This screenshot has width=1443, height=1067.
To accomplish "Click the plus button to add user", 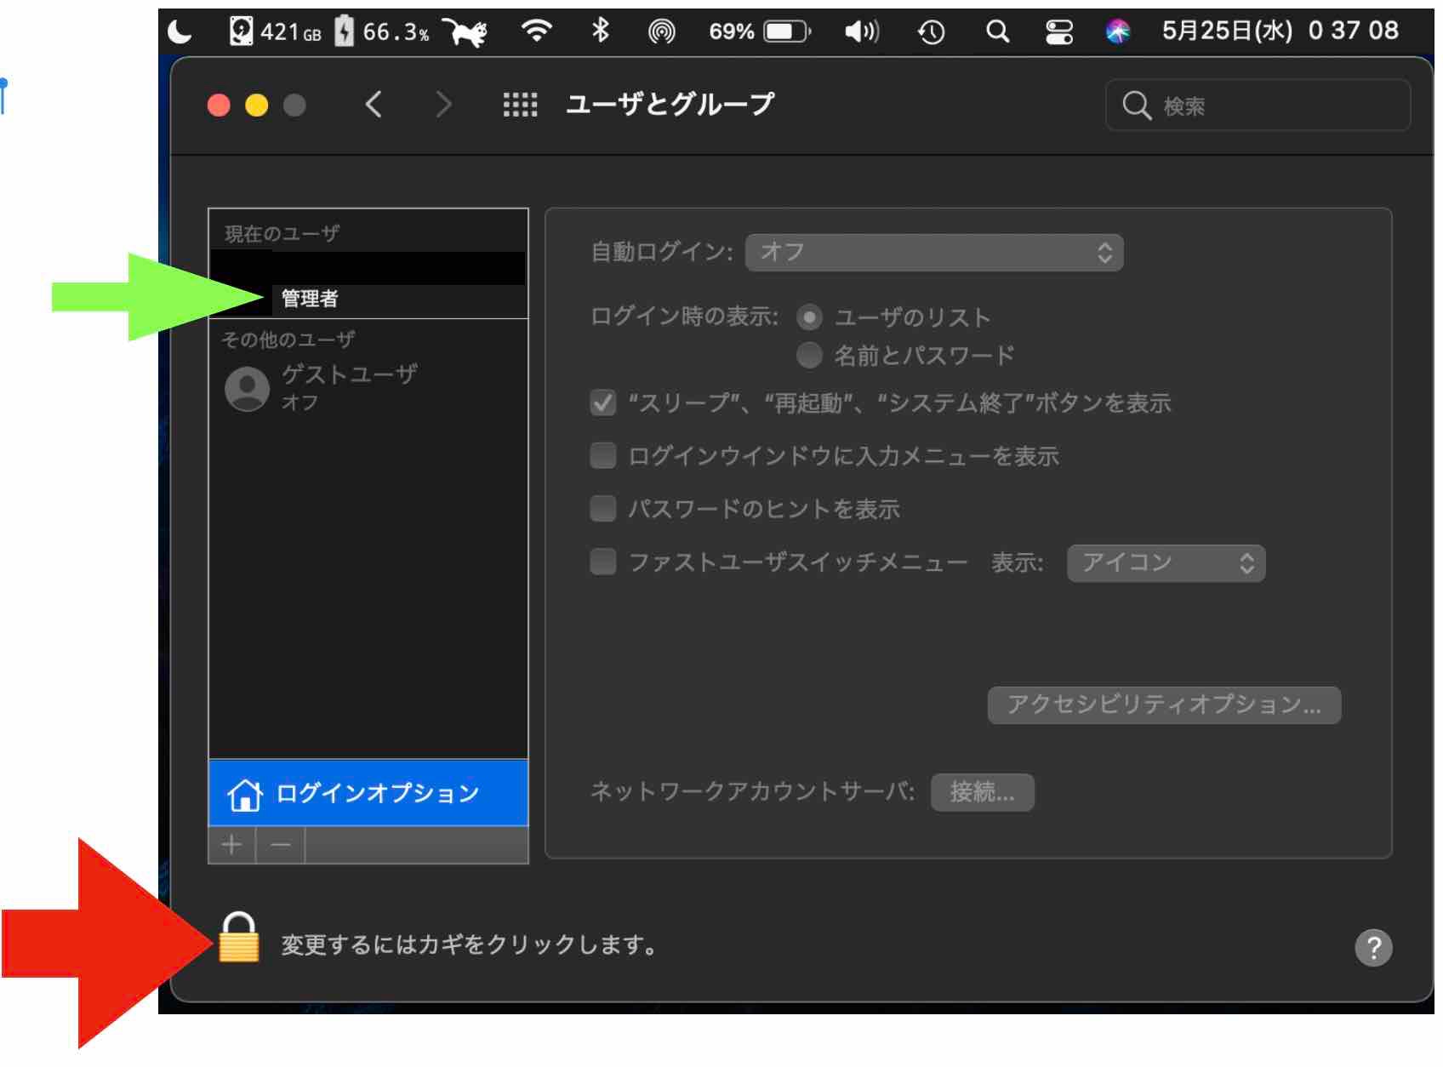I will [231, 845].
